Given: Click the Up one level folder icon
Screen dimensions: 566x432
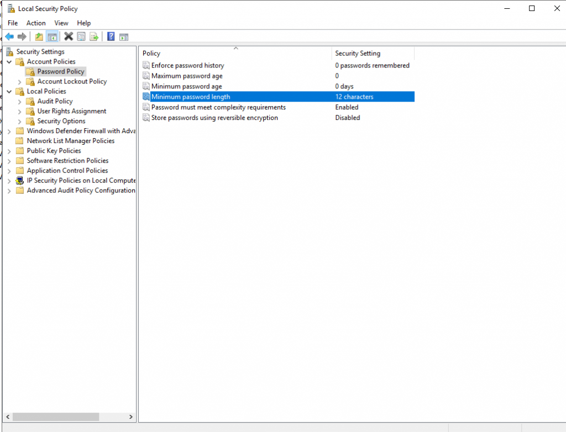Looking at the screenshot, I should (39, 36).
